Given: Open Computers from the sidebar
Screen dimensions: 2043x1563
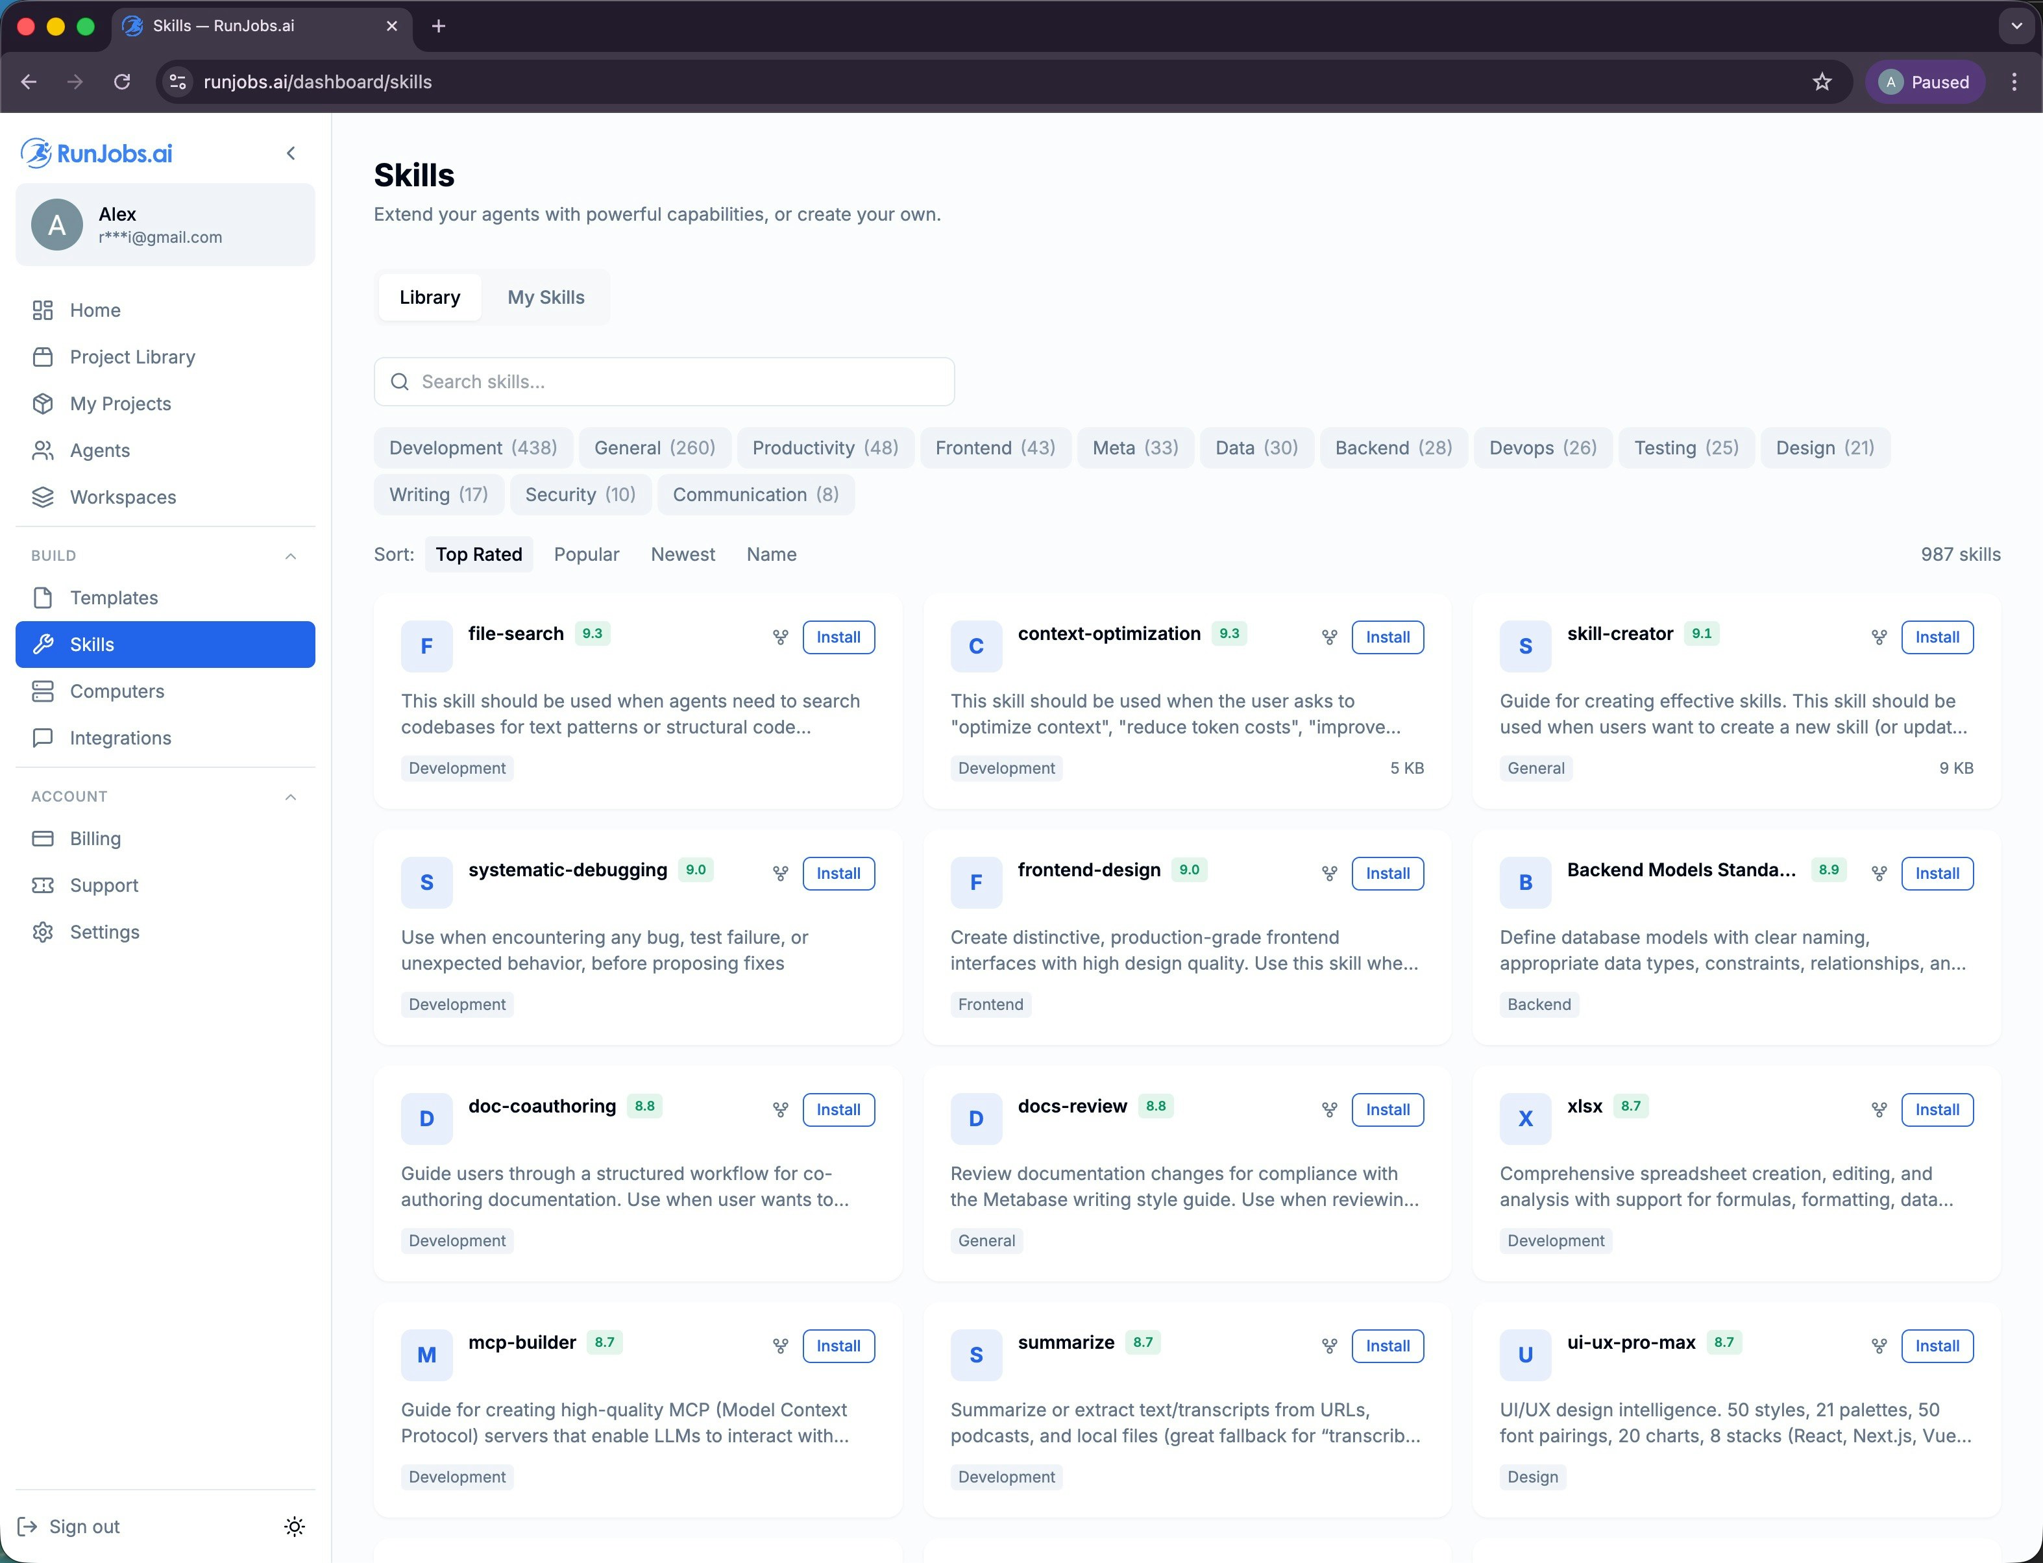Looking at the screenshot, I should tap(116, 691).
